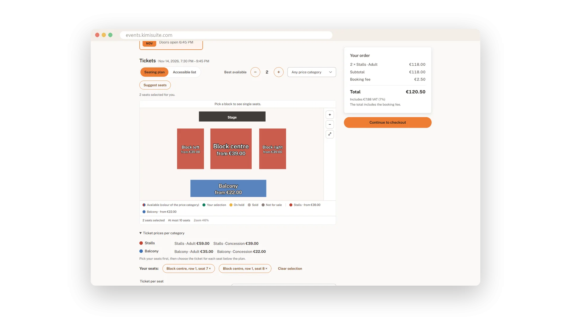Fit the seating map to view

pos(330,134)
